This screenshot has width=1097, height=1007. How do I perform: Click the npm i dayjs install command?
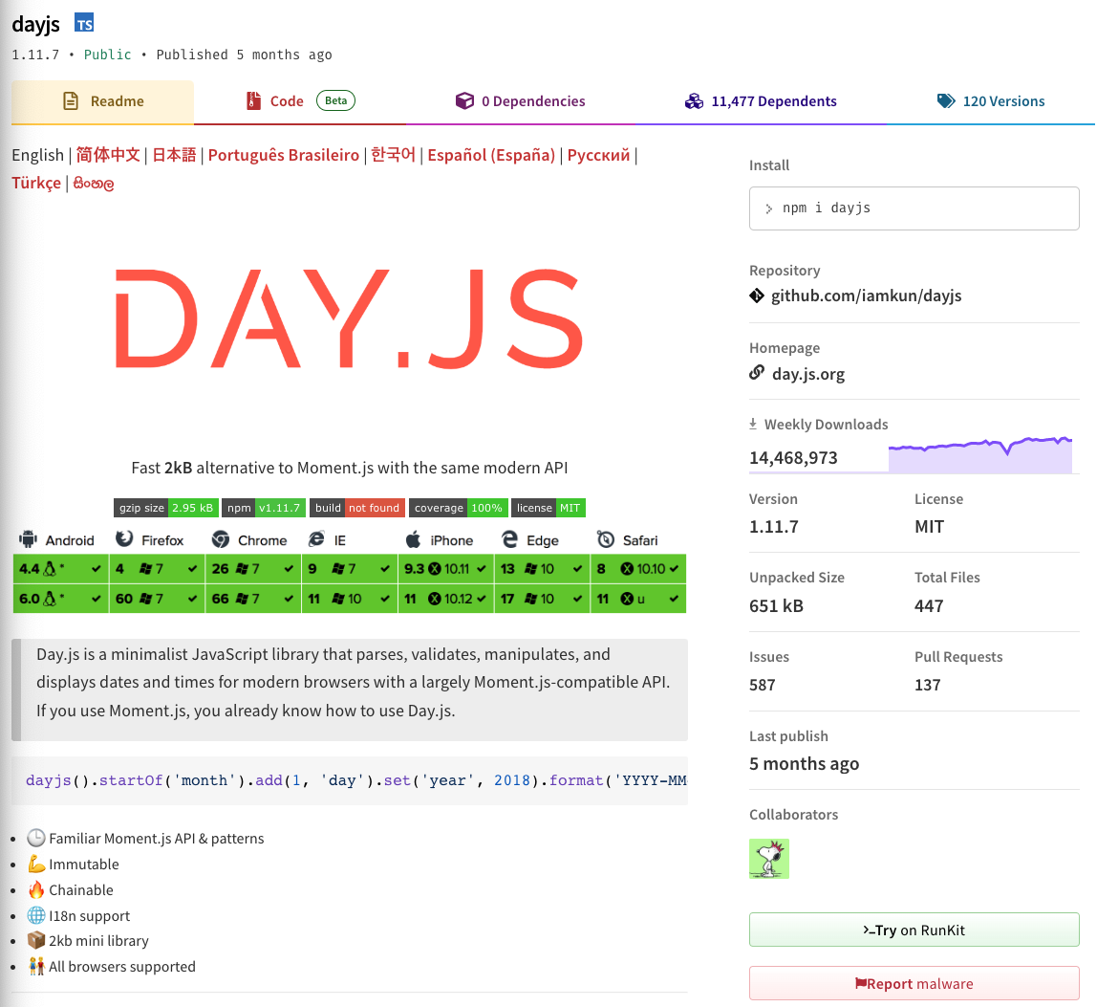click(x=827, y=208)
